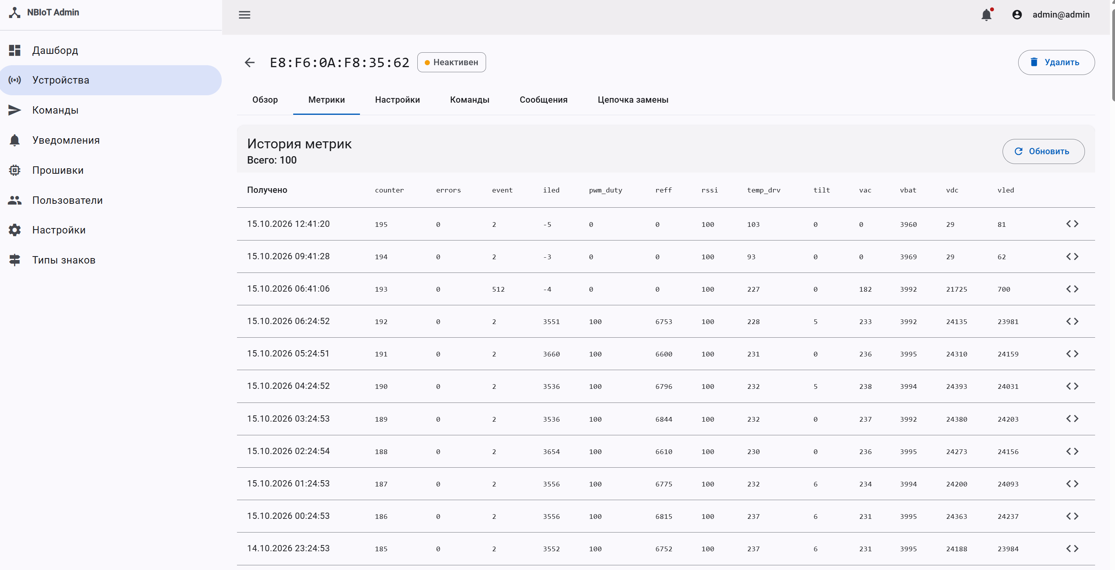Viewport: 1115px width, 570px height.
Task: Show raw data for 15.10.2026 03:24:53 row
Action: (1072, 419)
